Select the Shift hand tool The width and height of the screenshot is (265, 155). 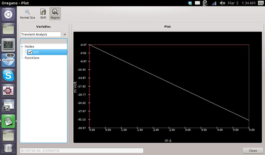[x=43, y=14]
